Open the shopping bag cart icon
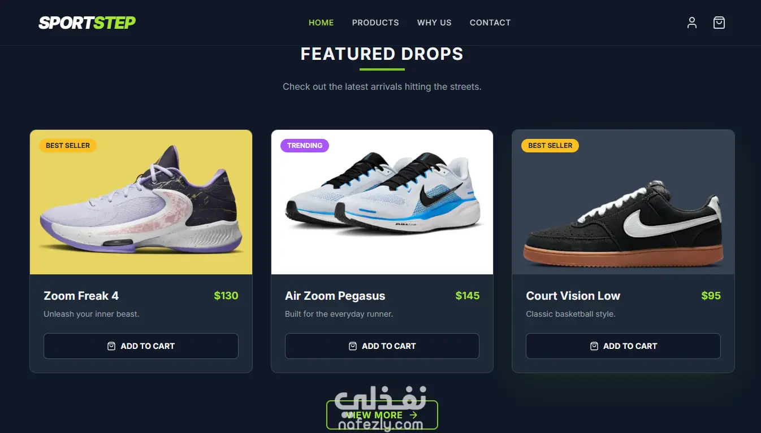 coord(719,23)
